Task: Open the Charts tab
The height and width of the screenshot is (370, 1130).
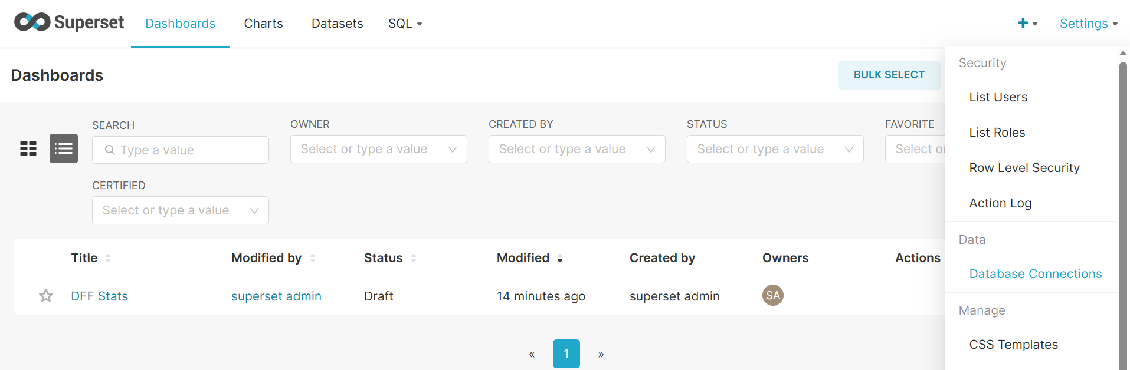Action: [263, 24]
